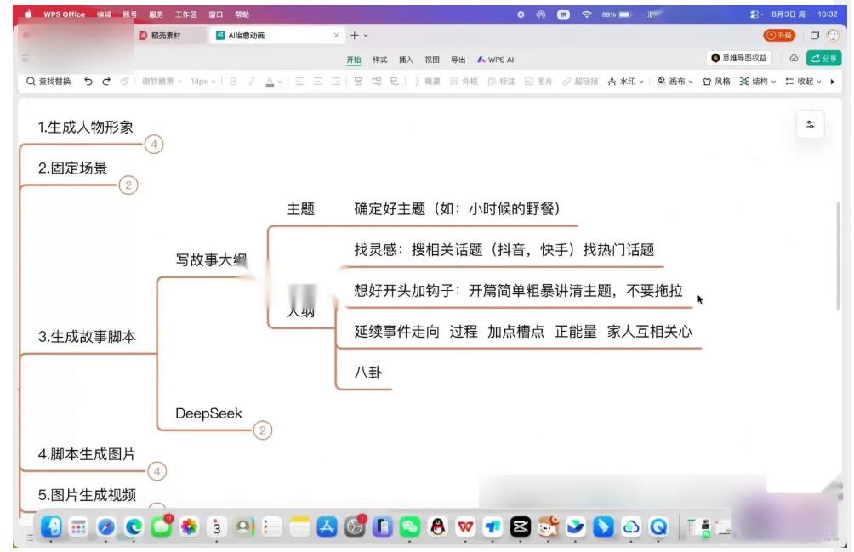Align text right
This screenshot has height=552, width=854.
pos(335,81)
